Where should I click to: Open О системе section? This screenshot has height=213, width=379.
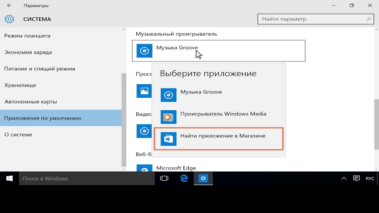coord(61,135)
